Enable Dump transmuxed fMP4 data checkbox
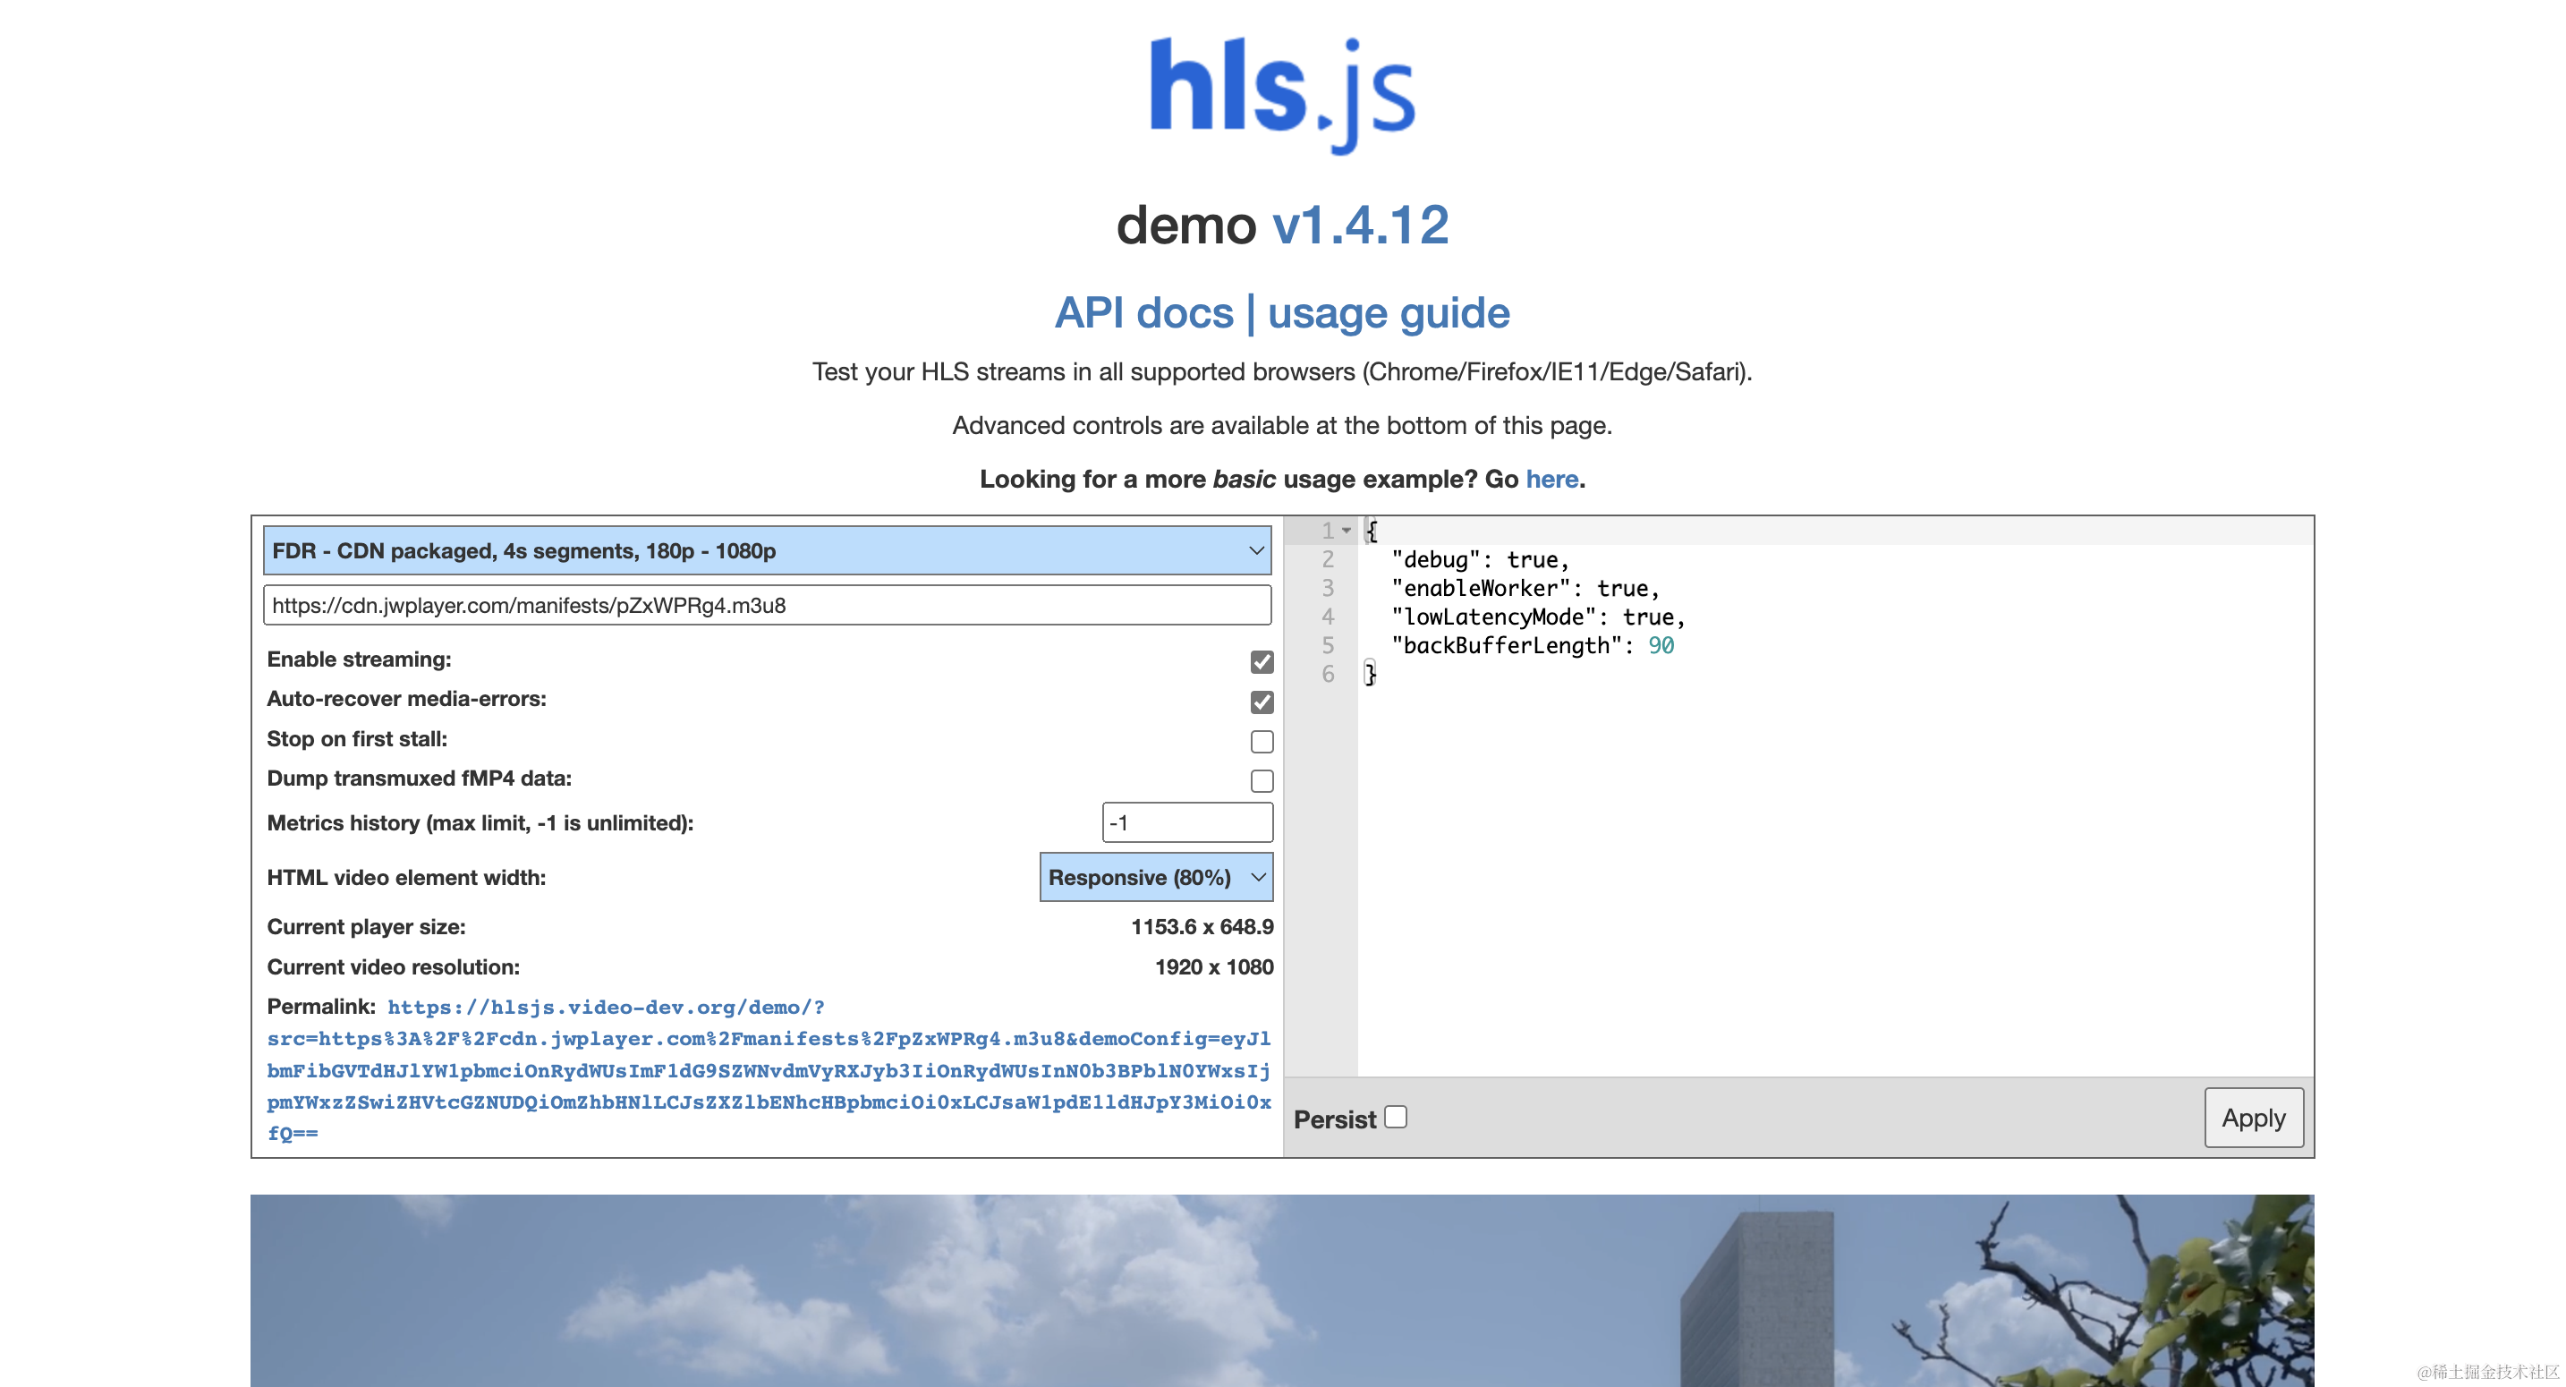The height and width of the screenshot is (1387, 2566). coord(1262,779)
